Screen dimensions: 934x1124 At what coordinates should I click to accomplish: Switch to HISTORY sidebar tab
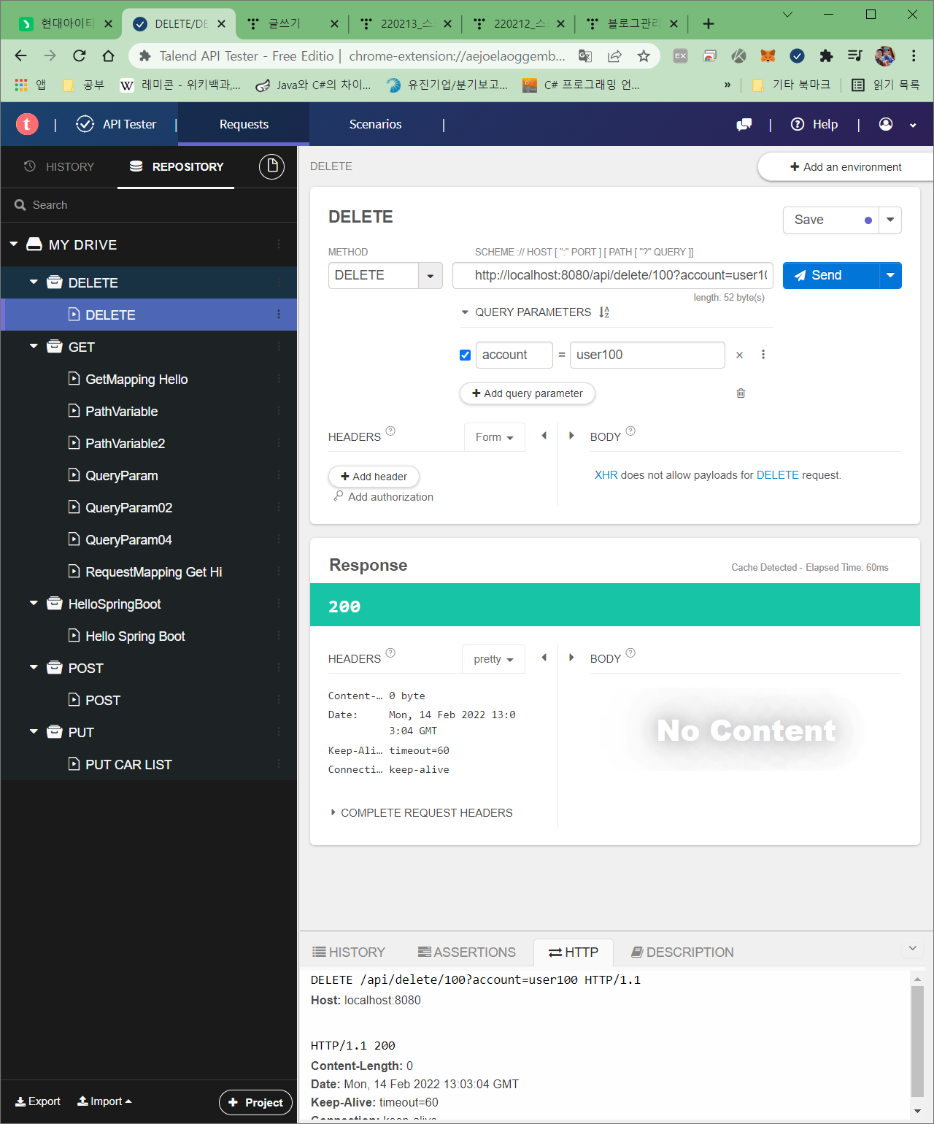click(59, 166)
